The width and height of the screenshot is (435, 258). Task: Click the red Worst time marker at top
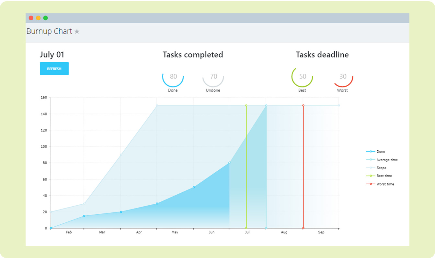click(303, 105)
